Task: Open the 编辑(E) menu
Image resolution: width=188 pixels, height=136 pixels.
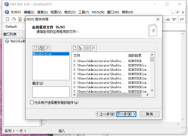Action: 29,12
